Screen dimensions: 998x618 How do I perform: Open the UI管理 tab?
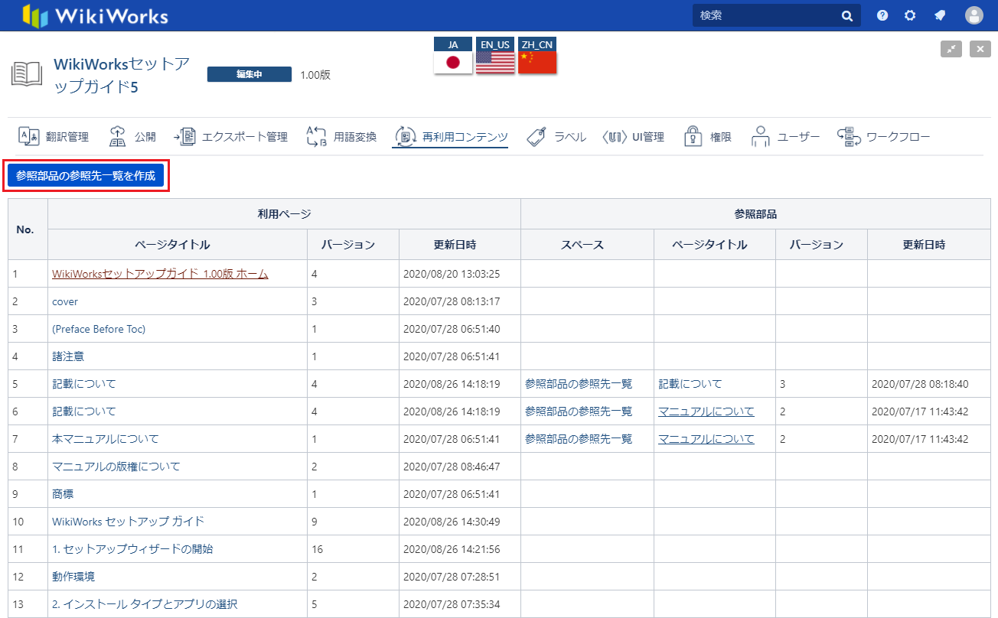(x=634, y=137)
